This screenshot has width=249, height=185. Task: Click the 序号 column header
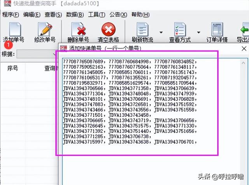pyautogui.click(x=13, y=68)
